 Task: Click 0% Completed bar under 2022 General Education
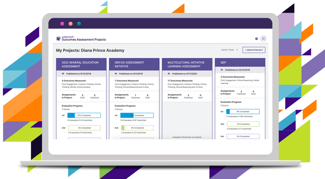coord(84,128)
